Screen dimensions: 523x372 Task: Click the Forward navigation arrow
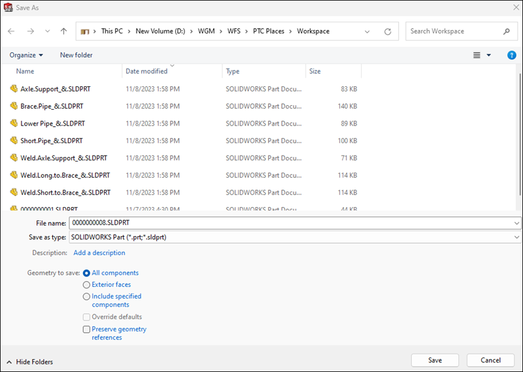(31, 31)
